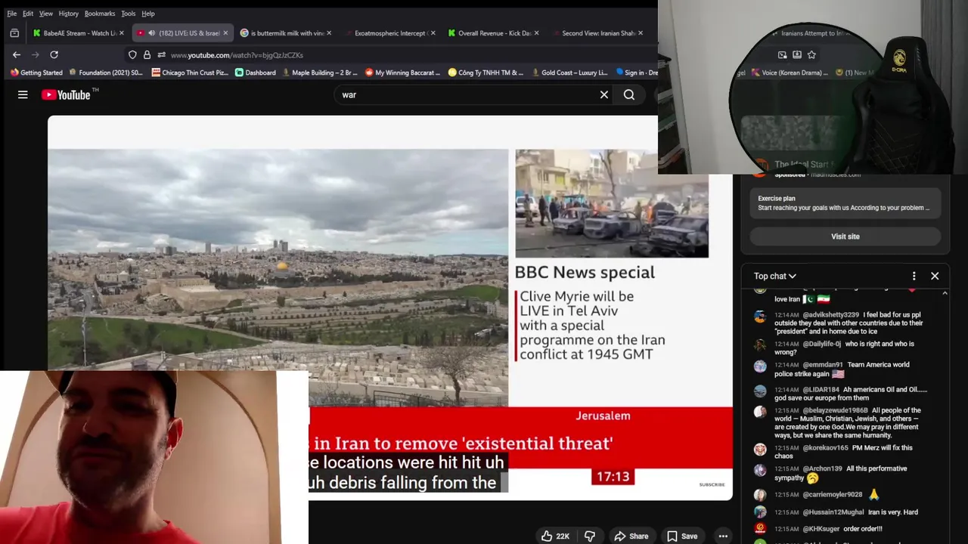Close the BabeAE Stream tab

[x=121, y=33]
